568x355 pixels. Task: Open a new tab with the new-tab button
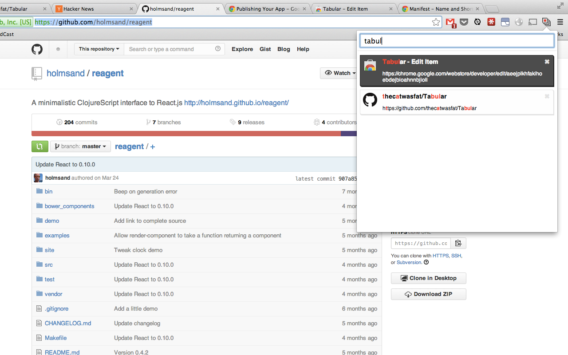[x=492, y=9]
